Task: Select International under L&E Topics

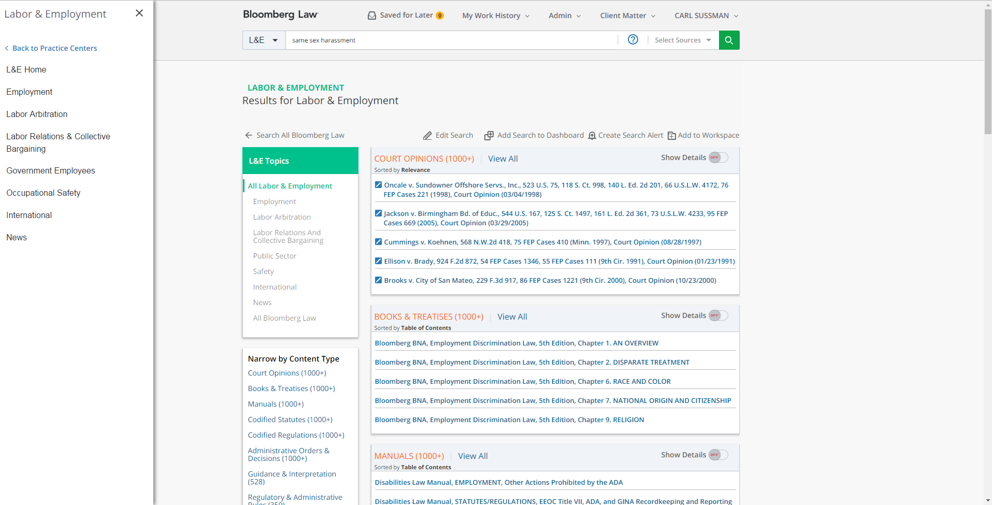Action: tap(275, 287)
